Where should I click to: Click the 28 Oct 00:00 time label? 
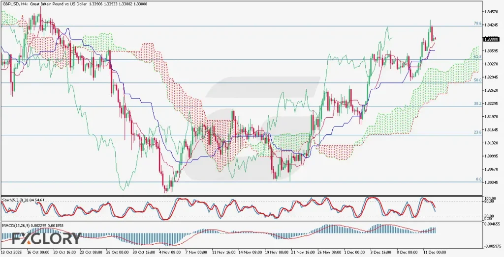point(117,253)
